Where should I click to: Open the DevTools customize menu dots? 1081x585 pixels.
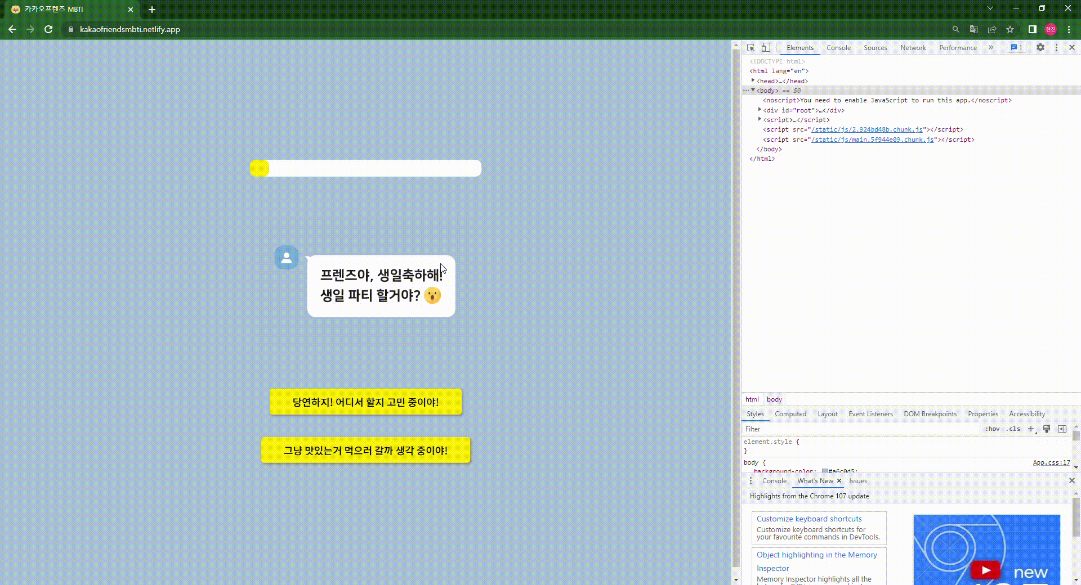[1056, 48]
